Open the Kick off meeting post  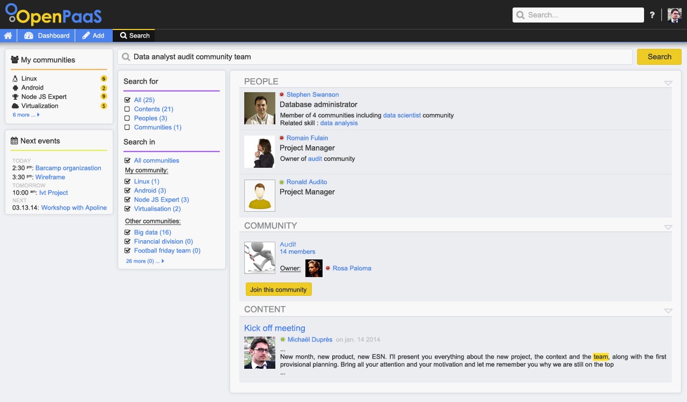pyautogui.click(x=274, y=327)
